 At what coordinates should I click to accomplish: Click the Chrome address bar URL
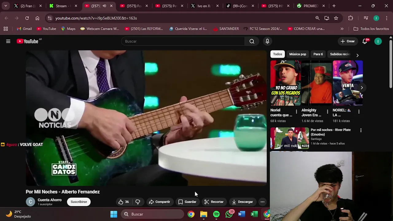coord(96,18)
